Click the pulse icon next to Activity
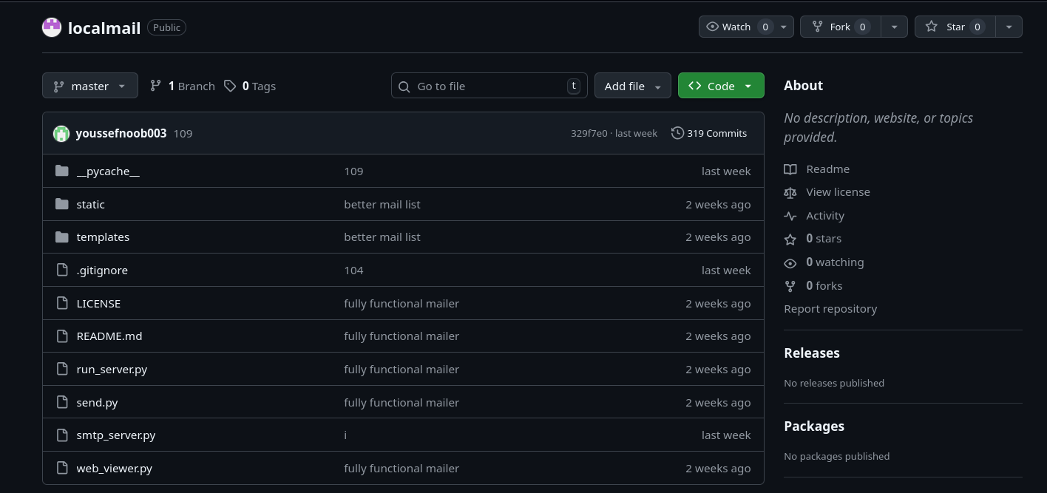The image size is (1047, 493). [x=790, y=216]
